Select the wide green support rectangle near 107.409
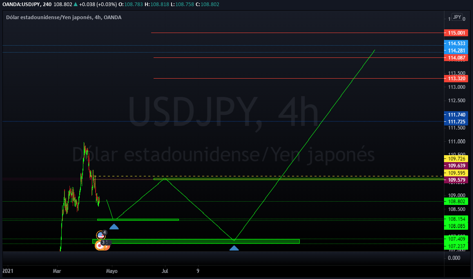The image size is (473, 279). click(196, 241)
